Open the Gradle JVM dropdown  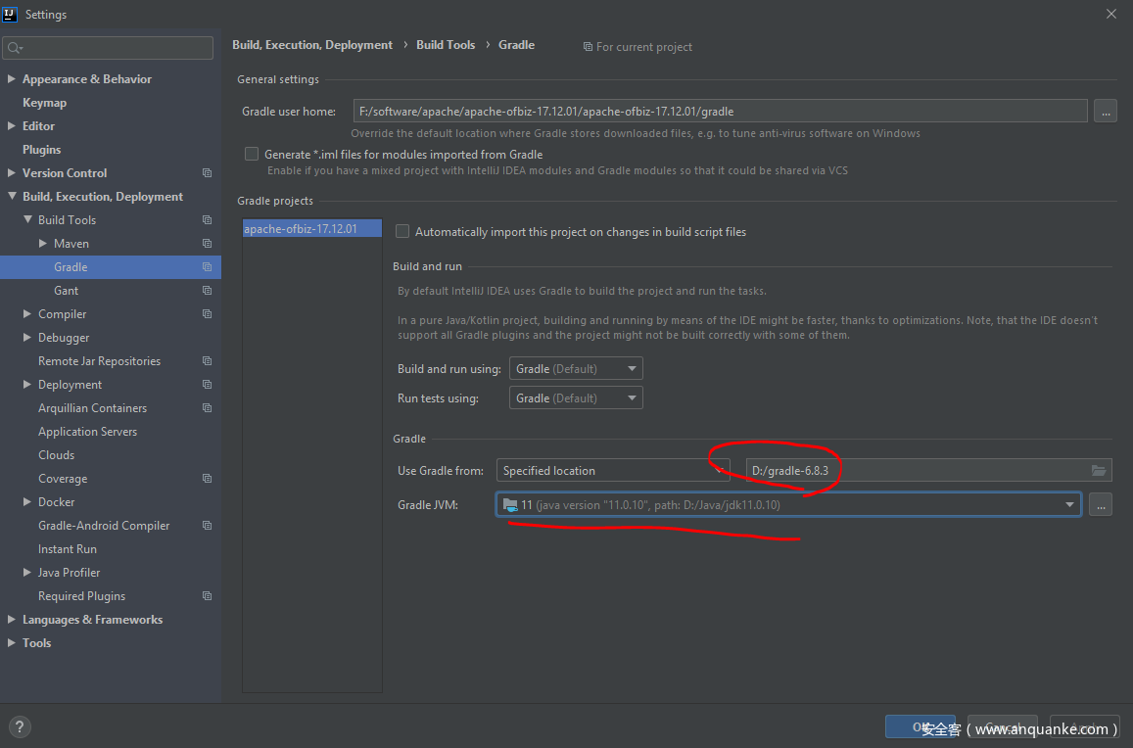point(788,504)
